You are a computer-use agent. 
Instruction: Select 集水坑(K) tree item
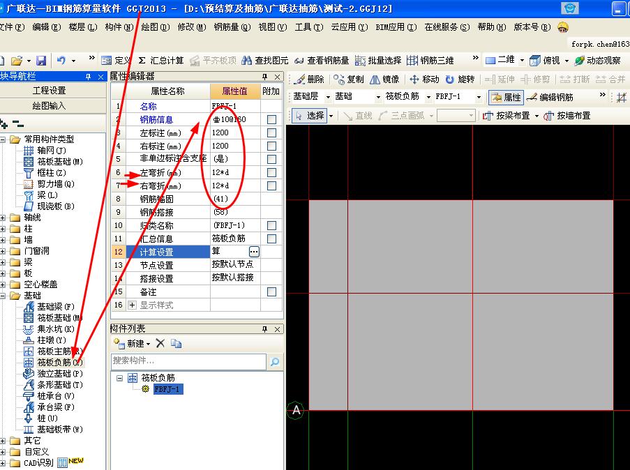click(49, 329)
